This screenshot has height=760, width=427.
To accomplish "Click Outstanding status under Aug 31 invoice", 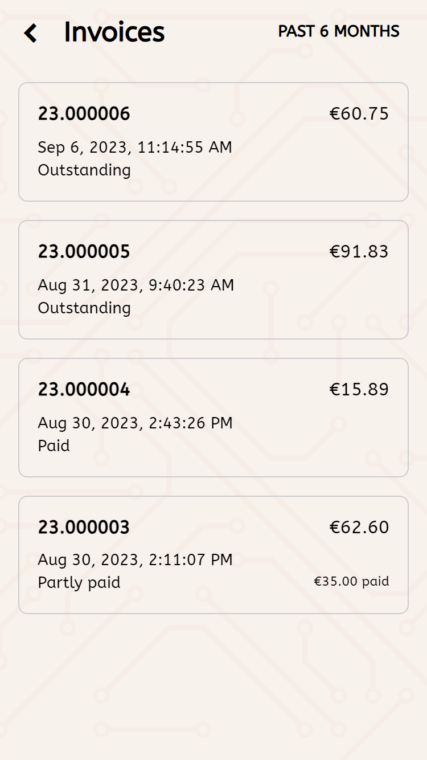I will (84, 308).
